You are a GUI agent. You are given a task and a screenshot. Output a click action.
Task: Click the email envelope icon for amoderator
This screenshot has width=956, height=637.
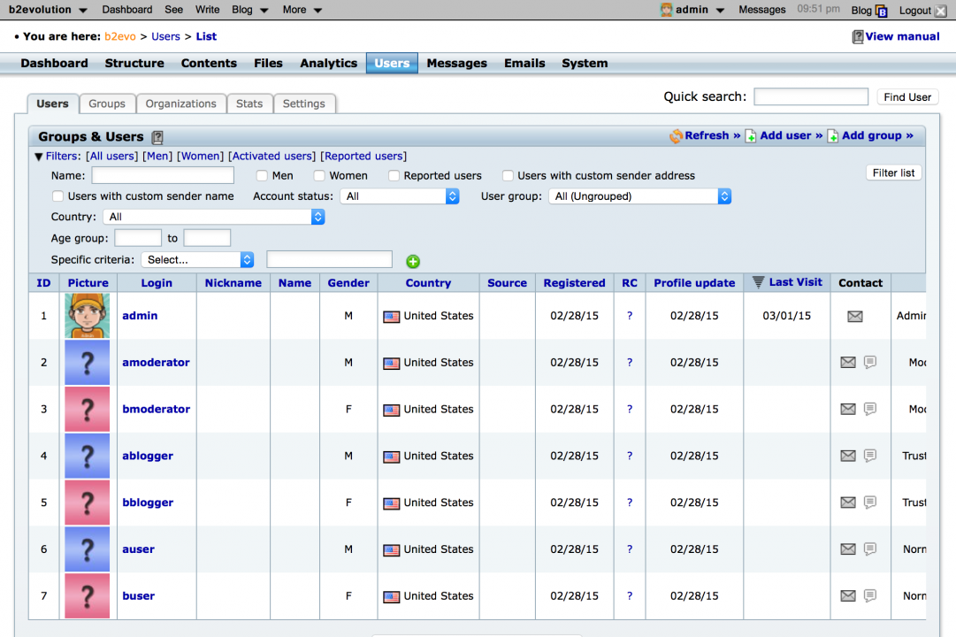pyautogui.click(x=848, y=363)
